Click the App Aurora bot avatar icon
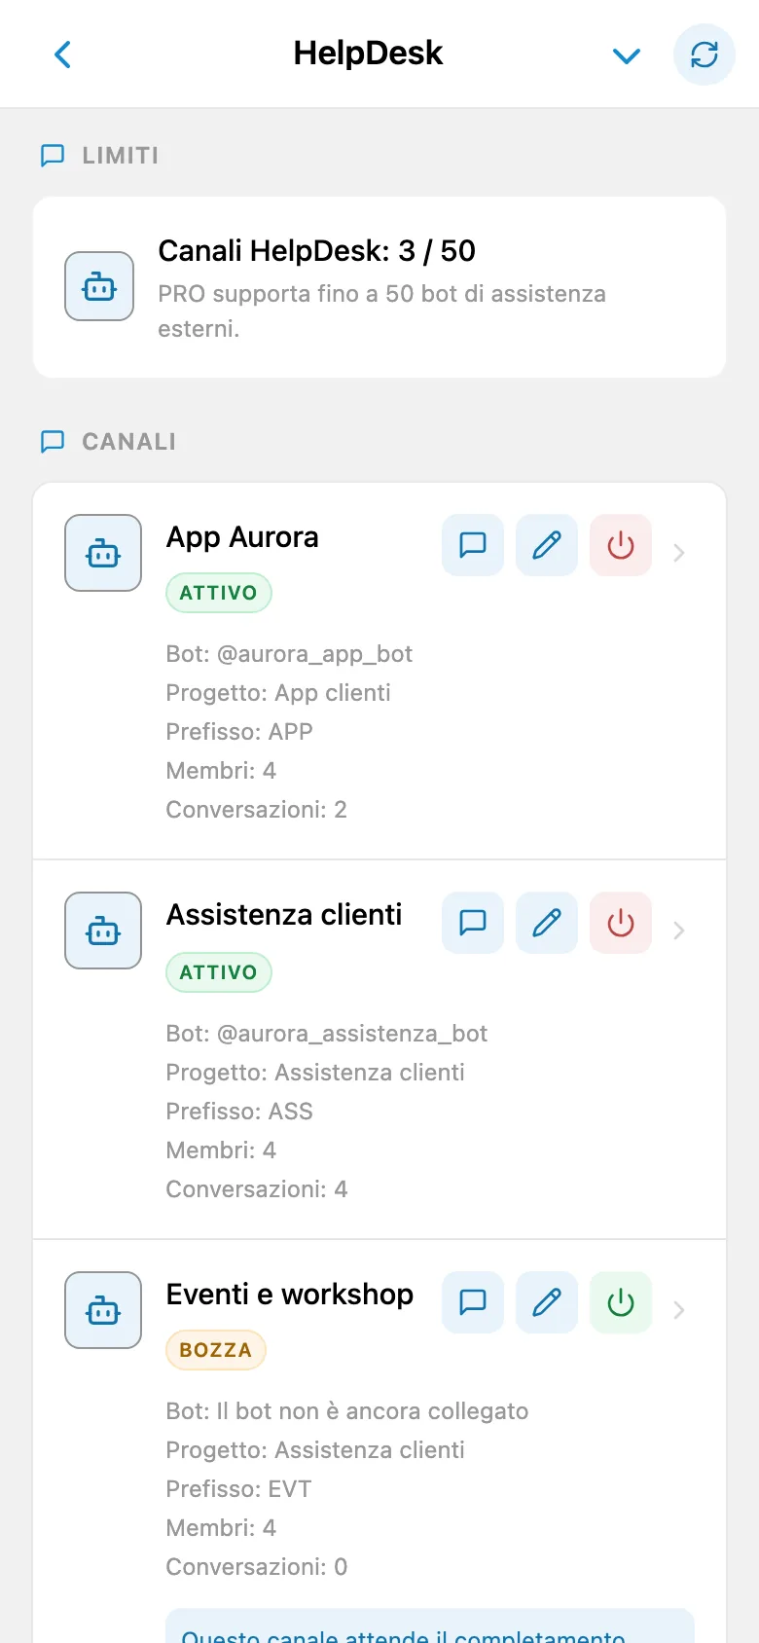Screen dimensions: 759x1643 click(103, 553)
